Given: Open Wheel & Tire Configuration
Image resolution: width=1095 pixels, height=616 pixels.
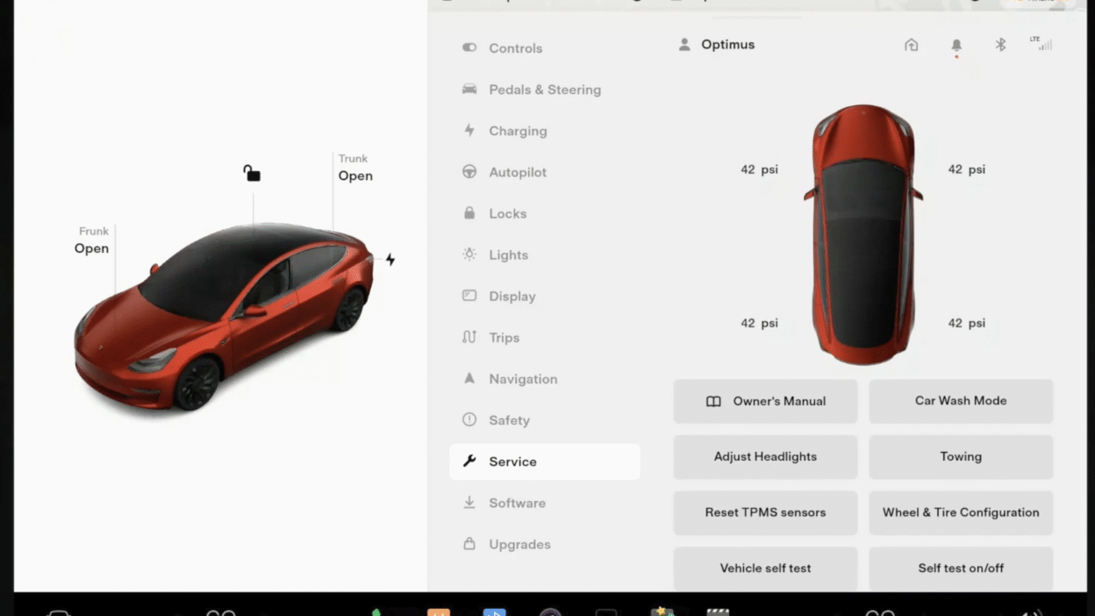Looking at the screenshot, I should pos(961,512).
